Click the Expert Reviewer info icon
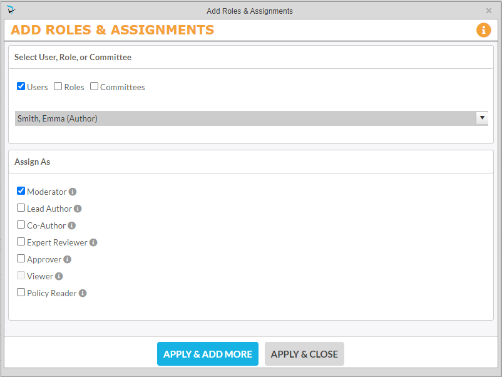 [93, 242]
